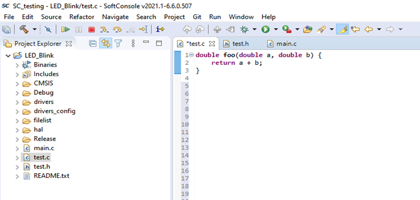Click the cloud upload icon
Screen dimensions: 420x200
[187, 29]
